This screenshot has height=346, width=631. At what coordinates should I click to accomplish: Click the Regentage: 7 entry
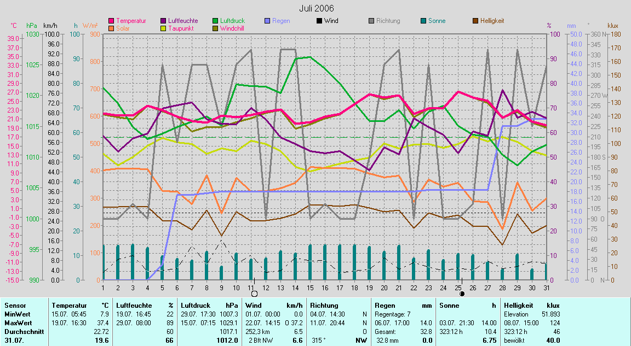[393, 314]
